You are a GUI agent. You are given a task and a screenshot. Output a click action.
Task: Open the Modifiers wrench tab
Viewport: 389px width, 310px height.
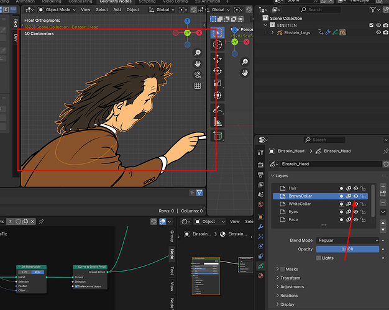260,227
